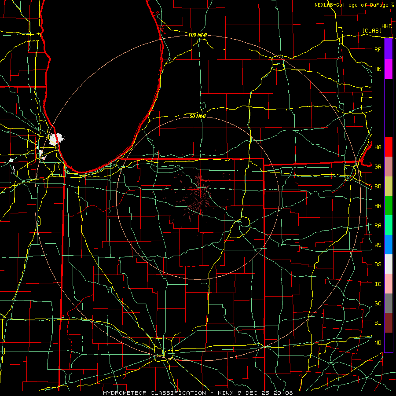Click the 100 NMI range ring label
Screen dimensions: 396x396
198,35
